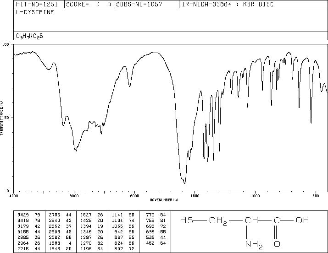Click the 753 peak table entry

click(150, 221)
